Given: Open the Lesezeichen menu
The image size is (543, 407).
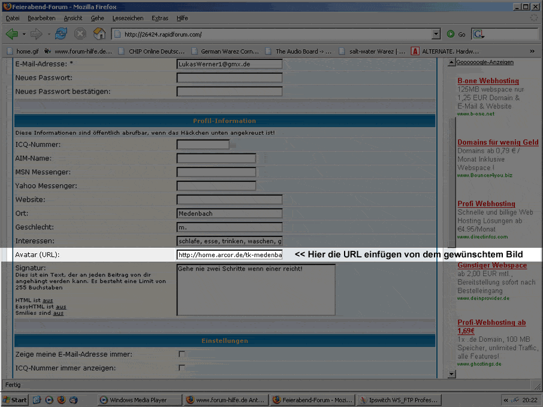Looking at the screenshot, I should (x=128, y=19).
